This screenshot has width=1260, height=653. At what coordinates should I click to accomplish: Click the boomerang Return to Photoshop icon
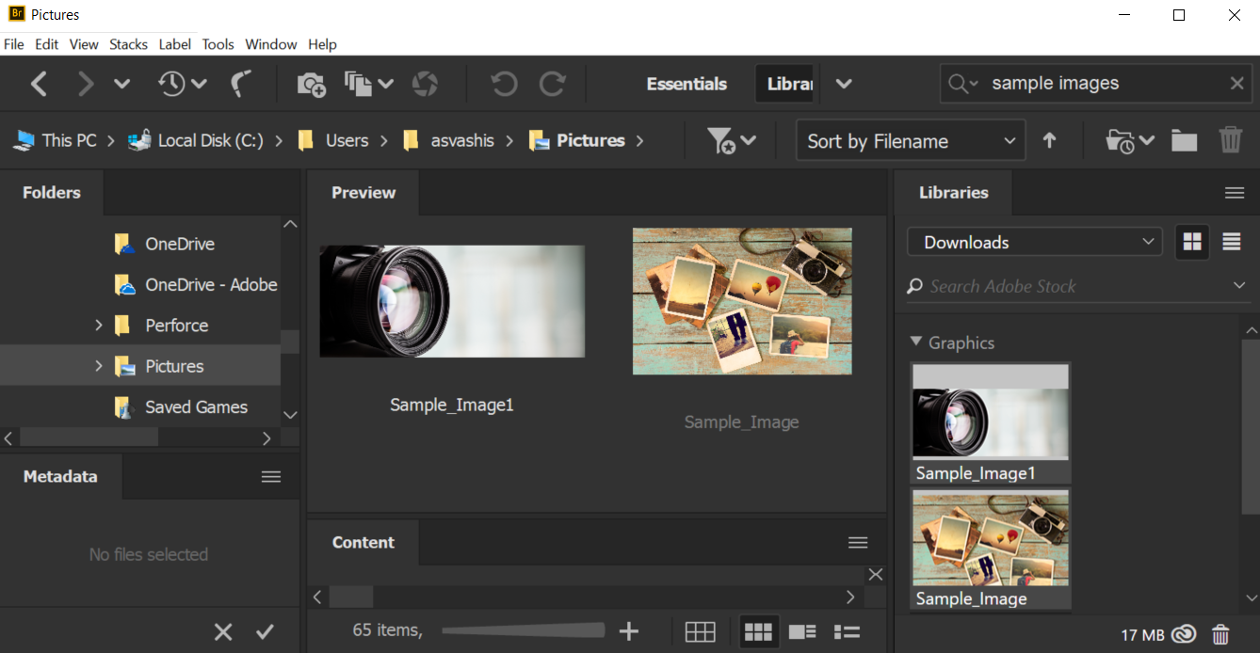pyautogui.click(x=241, y=84)
